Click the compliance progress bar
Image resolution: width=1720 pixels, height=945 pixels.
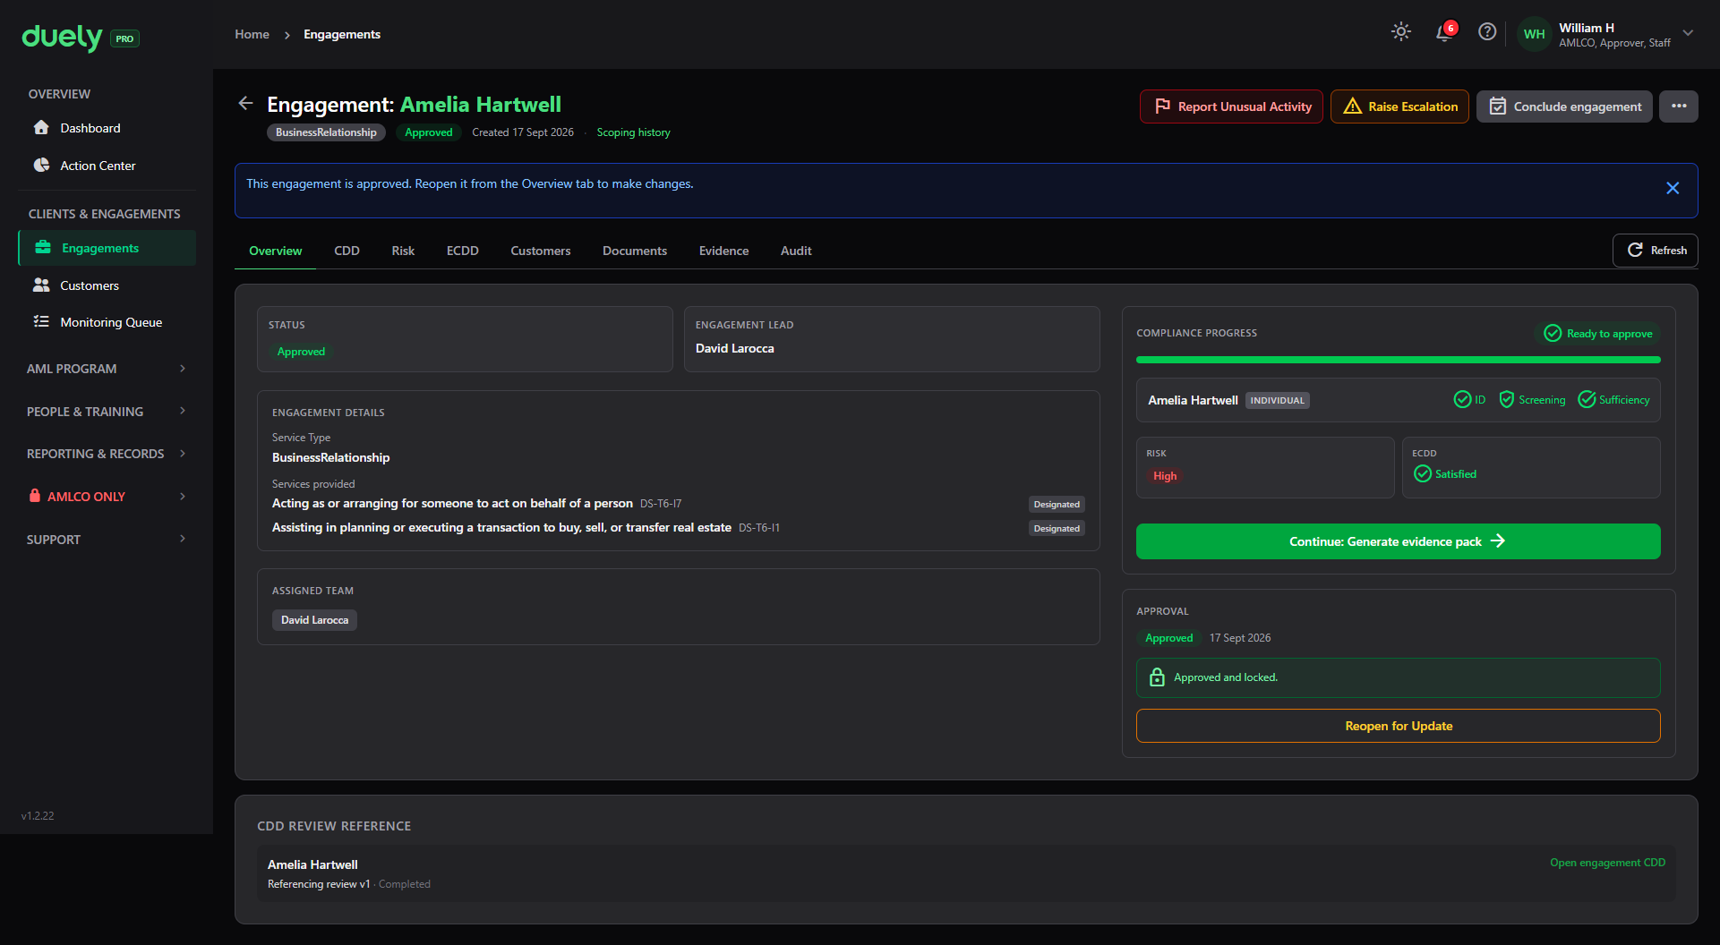[1399, 360]
